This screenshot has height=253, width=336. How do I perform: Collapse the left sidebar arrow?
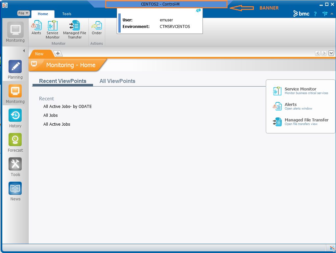click(24, 51)
